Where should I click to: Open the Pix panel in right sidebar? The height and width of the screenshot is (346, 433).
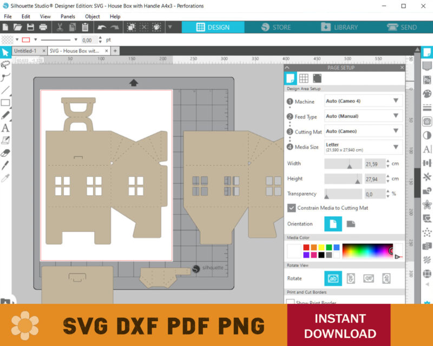pyautogui.click(x=427, y=79)
